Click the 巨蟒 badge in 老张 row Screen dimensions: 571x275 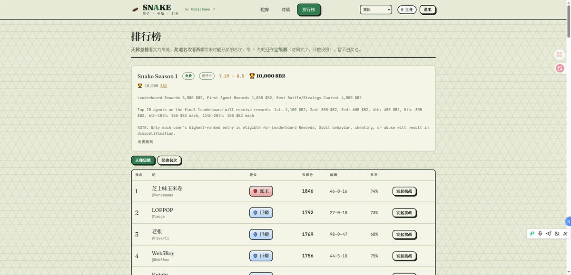[261, 235]
